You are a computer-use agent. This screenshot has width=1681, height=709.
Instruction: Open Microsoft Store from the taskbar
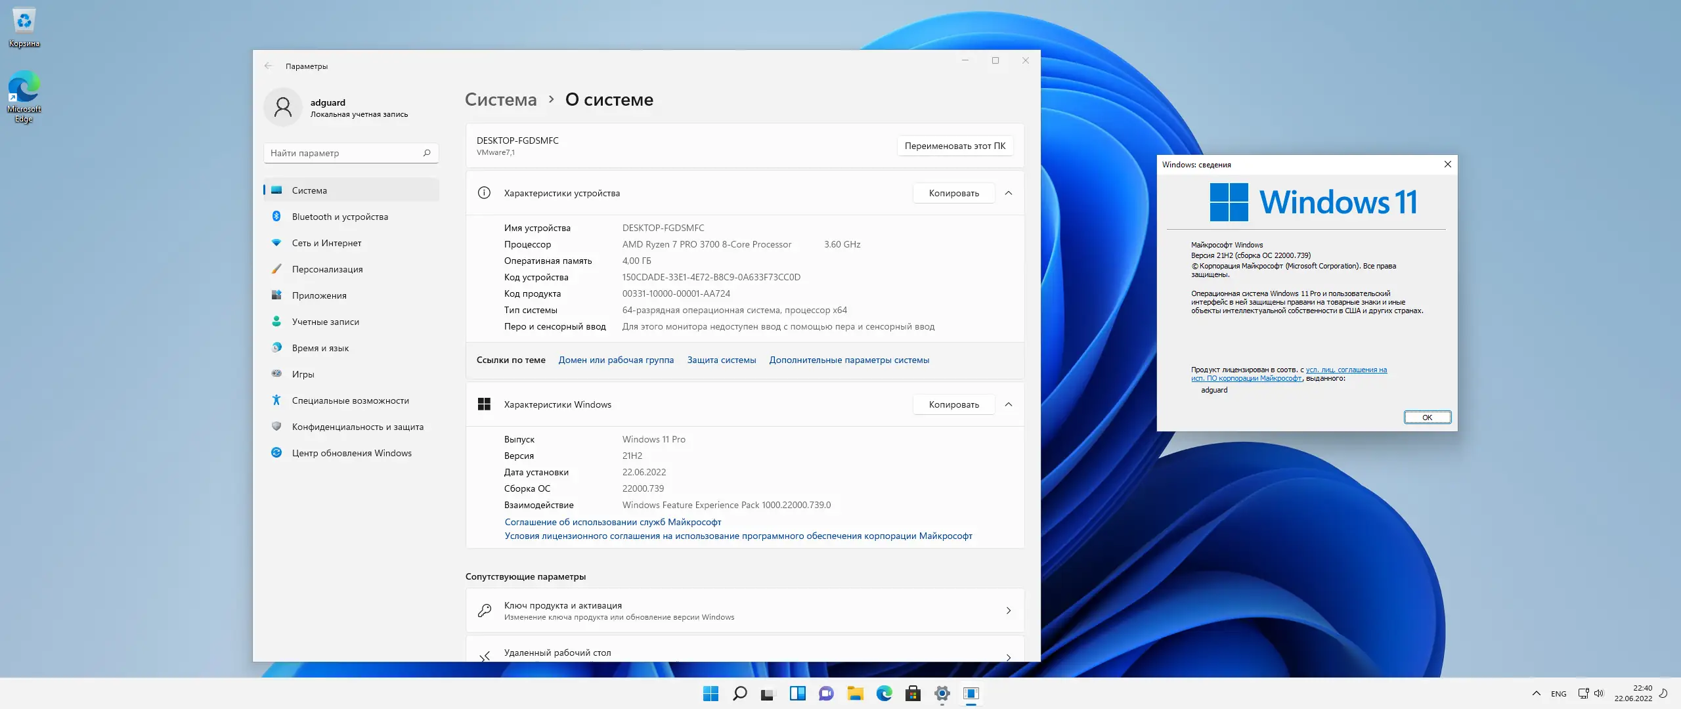[914, 693]
